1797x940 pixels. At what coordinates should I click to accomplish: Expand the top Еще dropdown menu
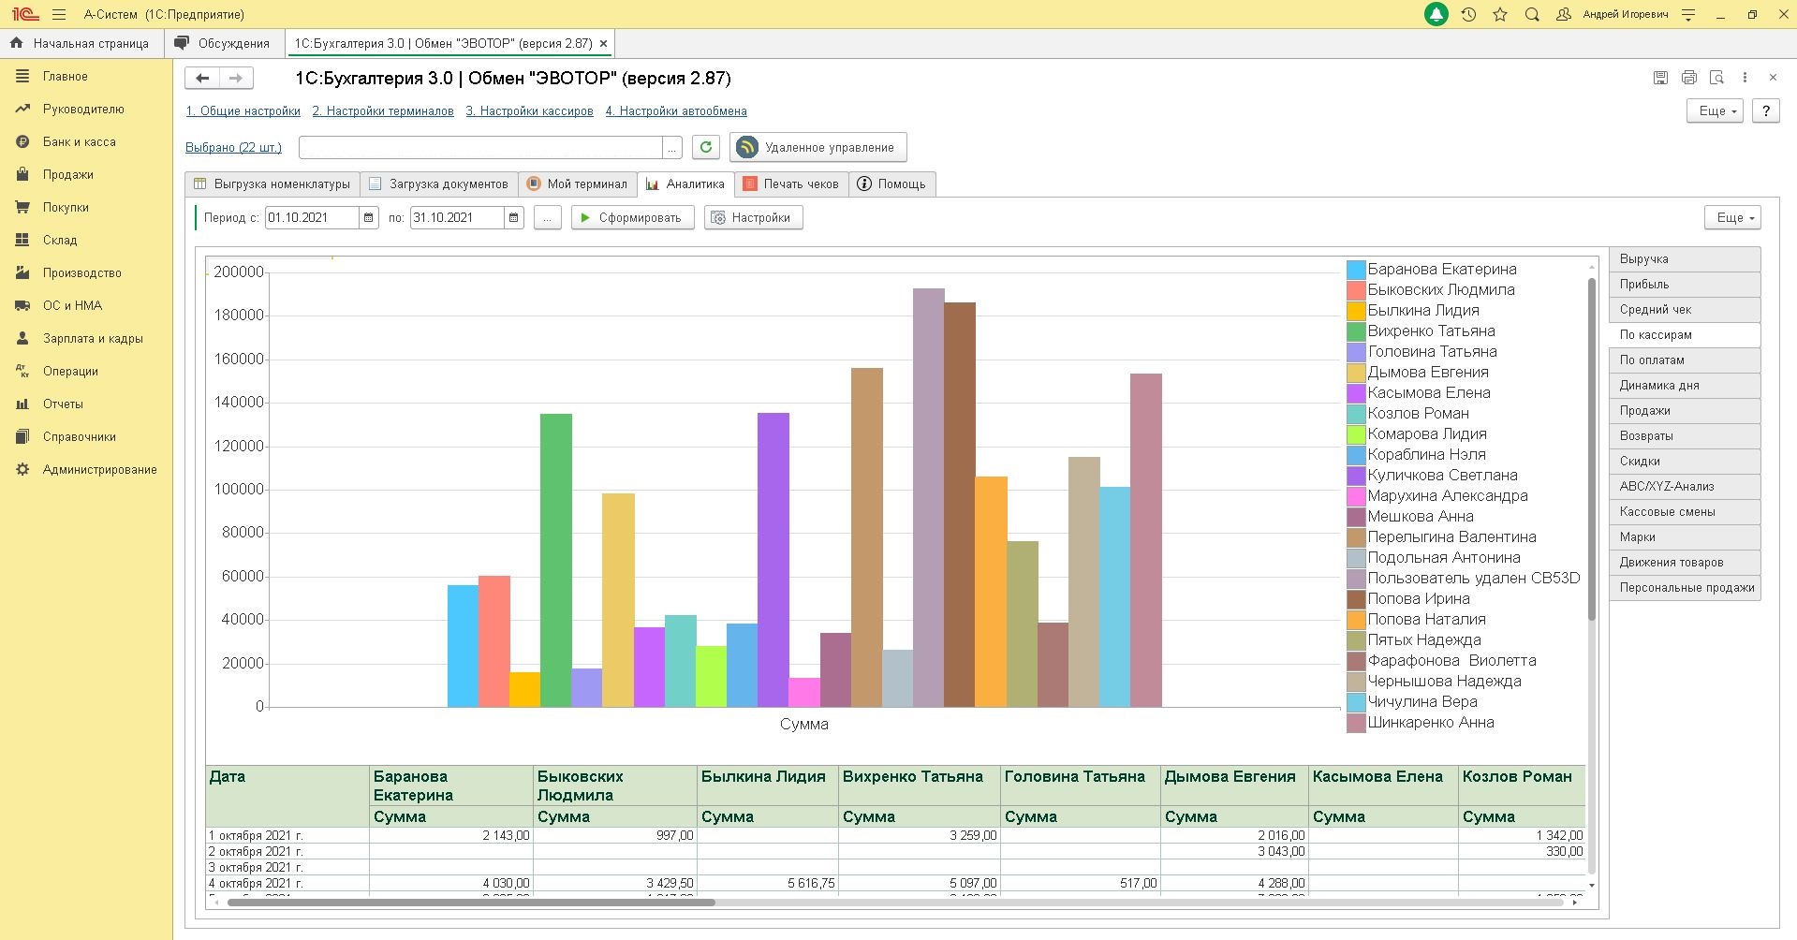(x=1715, y=110)
